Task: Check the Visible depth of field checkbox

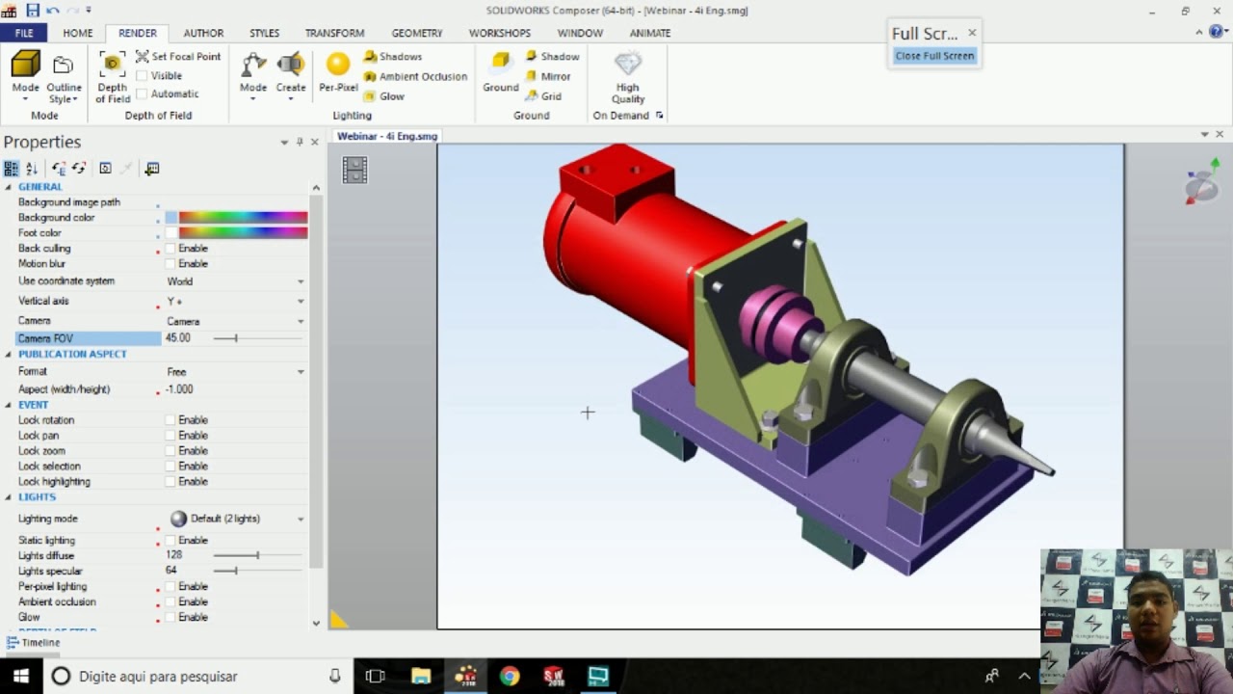Action: pyautogui.click(x=142, y=75)
